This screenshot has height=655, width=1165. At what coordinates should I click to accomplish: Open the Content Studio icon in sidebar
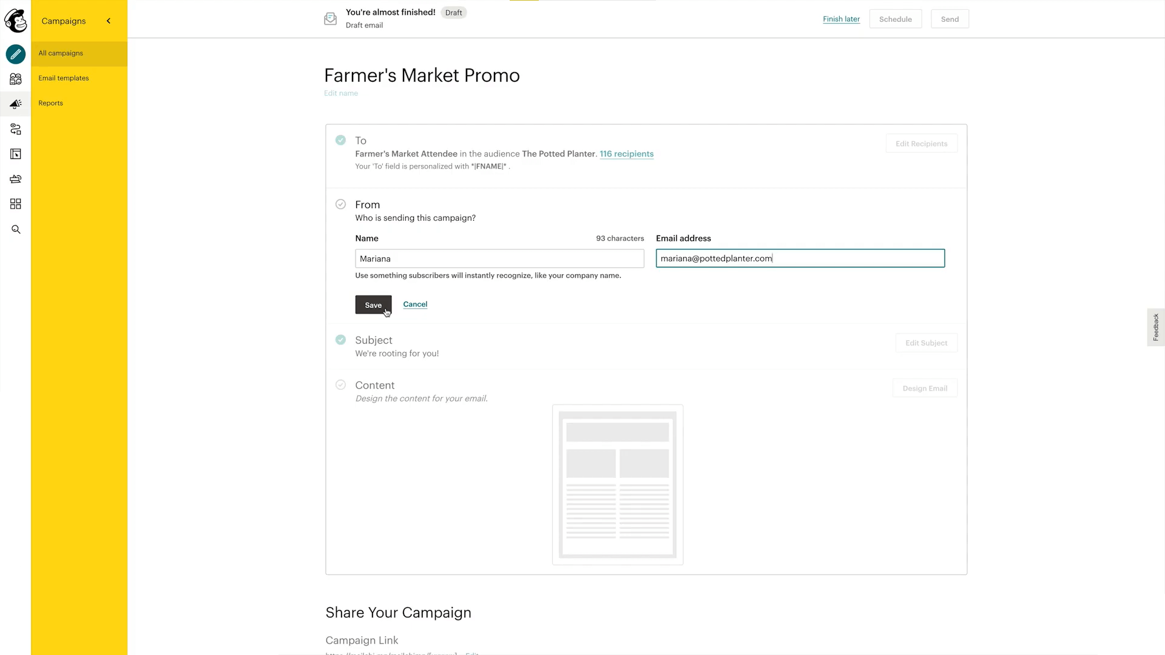pyautogui.click(x=16, y=179)
